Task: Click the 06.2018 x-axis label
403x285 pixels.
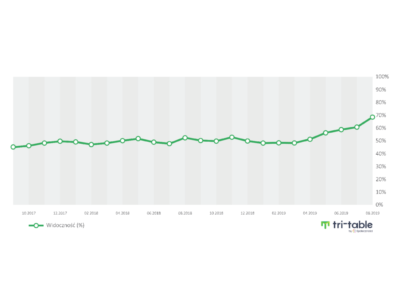Action: pyautogui.click(x=154, y=213)
